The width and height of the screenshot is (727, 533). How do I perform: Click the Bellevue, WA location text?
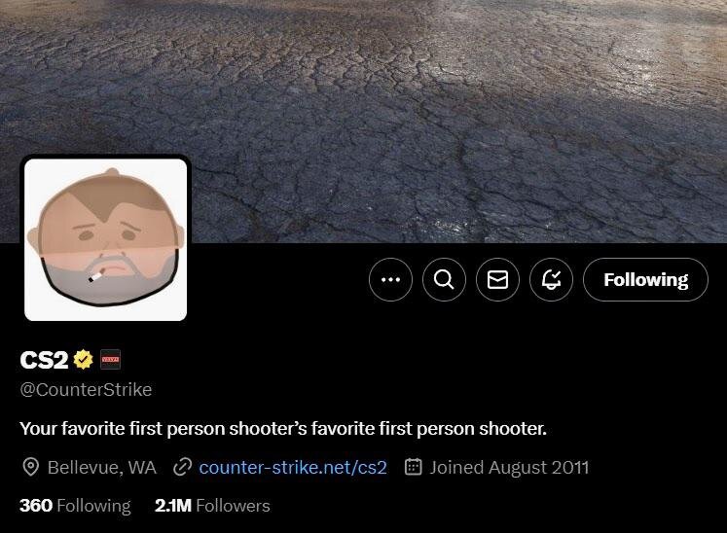[x=102, y=467]
